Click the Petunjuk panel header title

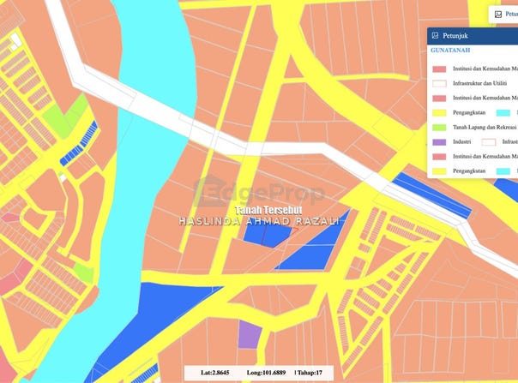pyautogui.click(x=455, y=36)
